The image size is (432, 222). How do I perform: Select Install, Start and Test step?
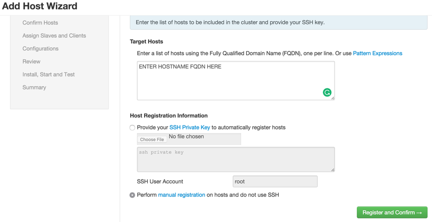(x=48, y=74)
